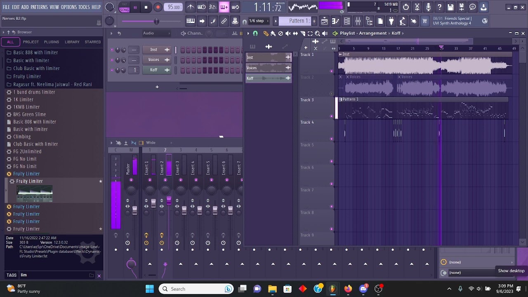This screenshot has width=528, height=297.
Task: Open the FILE menu
Action: coord(6,7)
